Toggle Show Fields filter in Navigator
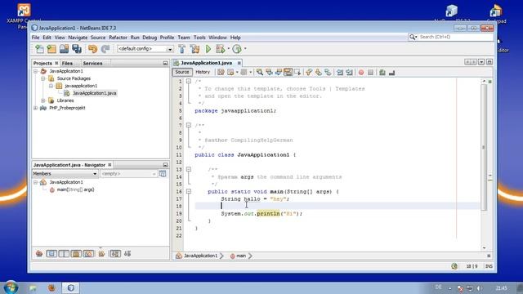 pos(51,254)
